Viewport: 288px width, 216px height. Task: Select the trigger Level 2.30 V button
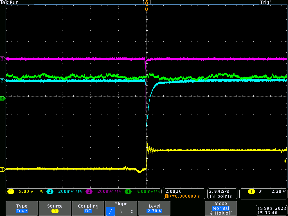pyautogui.click(x=154, y=208)
